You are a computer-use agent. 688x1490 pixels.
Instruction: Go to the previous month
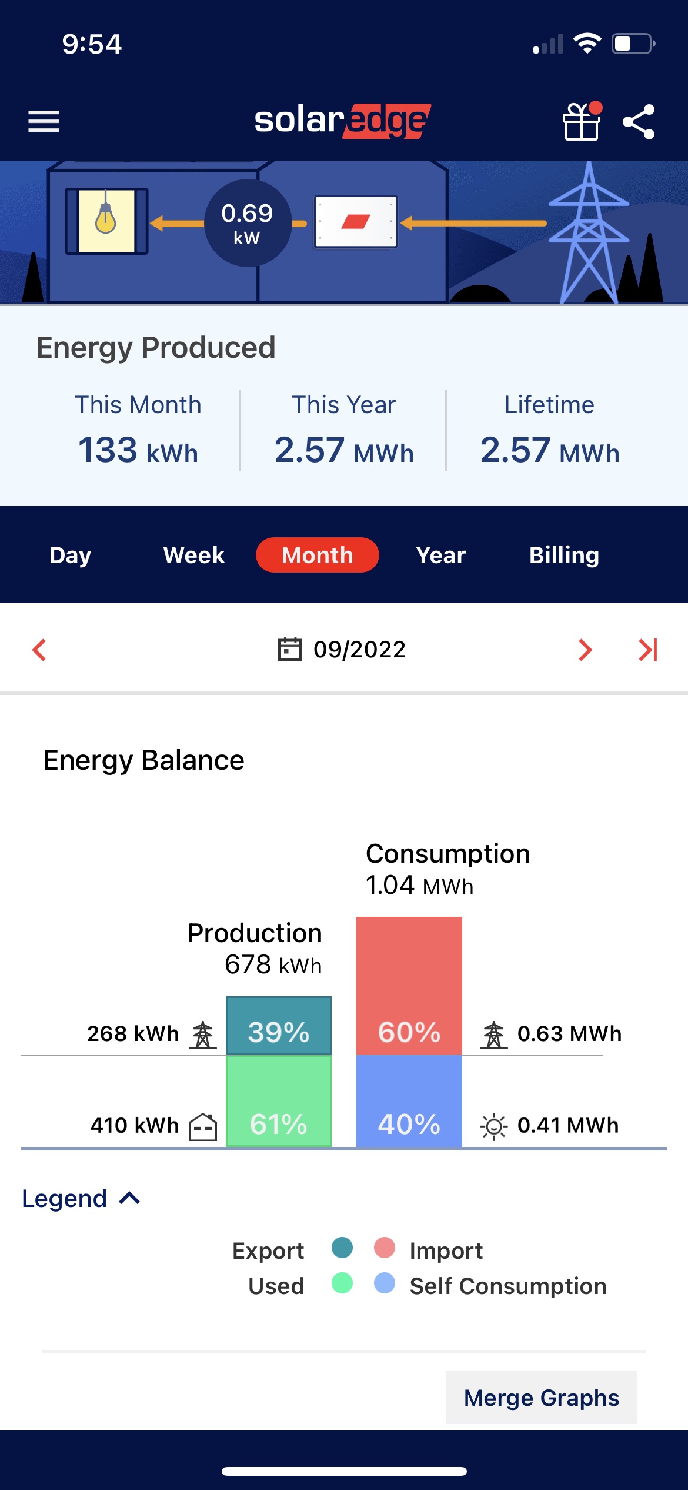click(39, 650)
